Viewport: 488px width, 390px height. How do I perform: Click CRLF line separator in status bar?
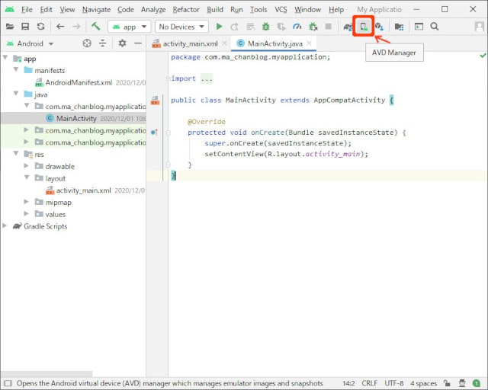369,383
